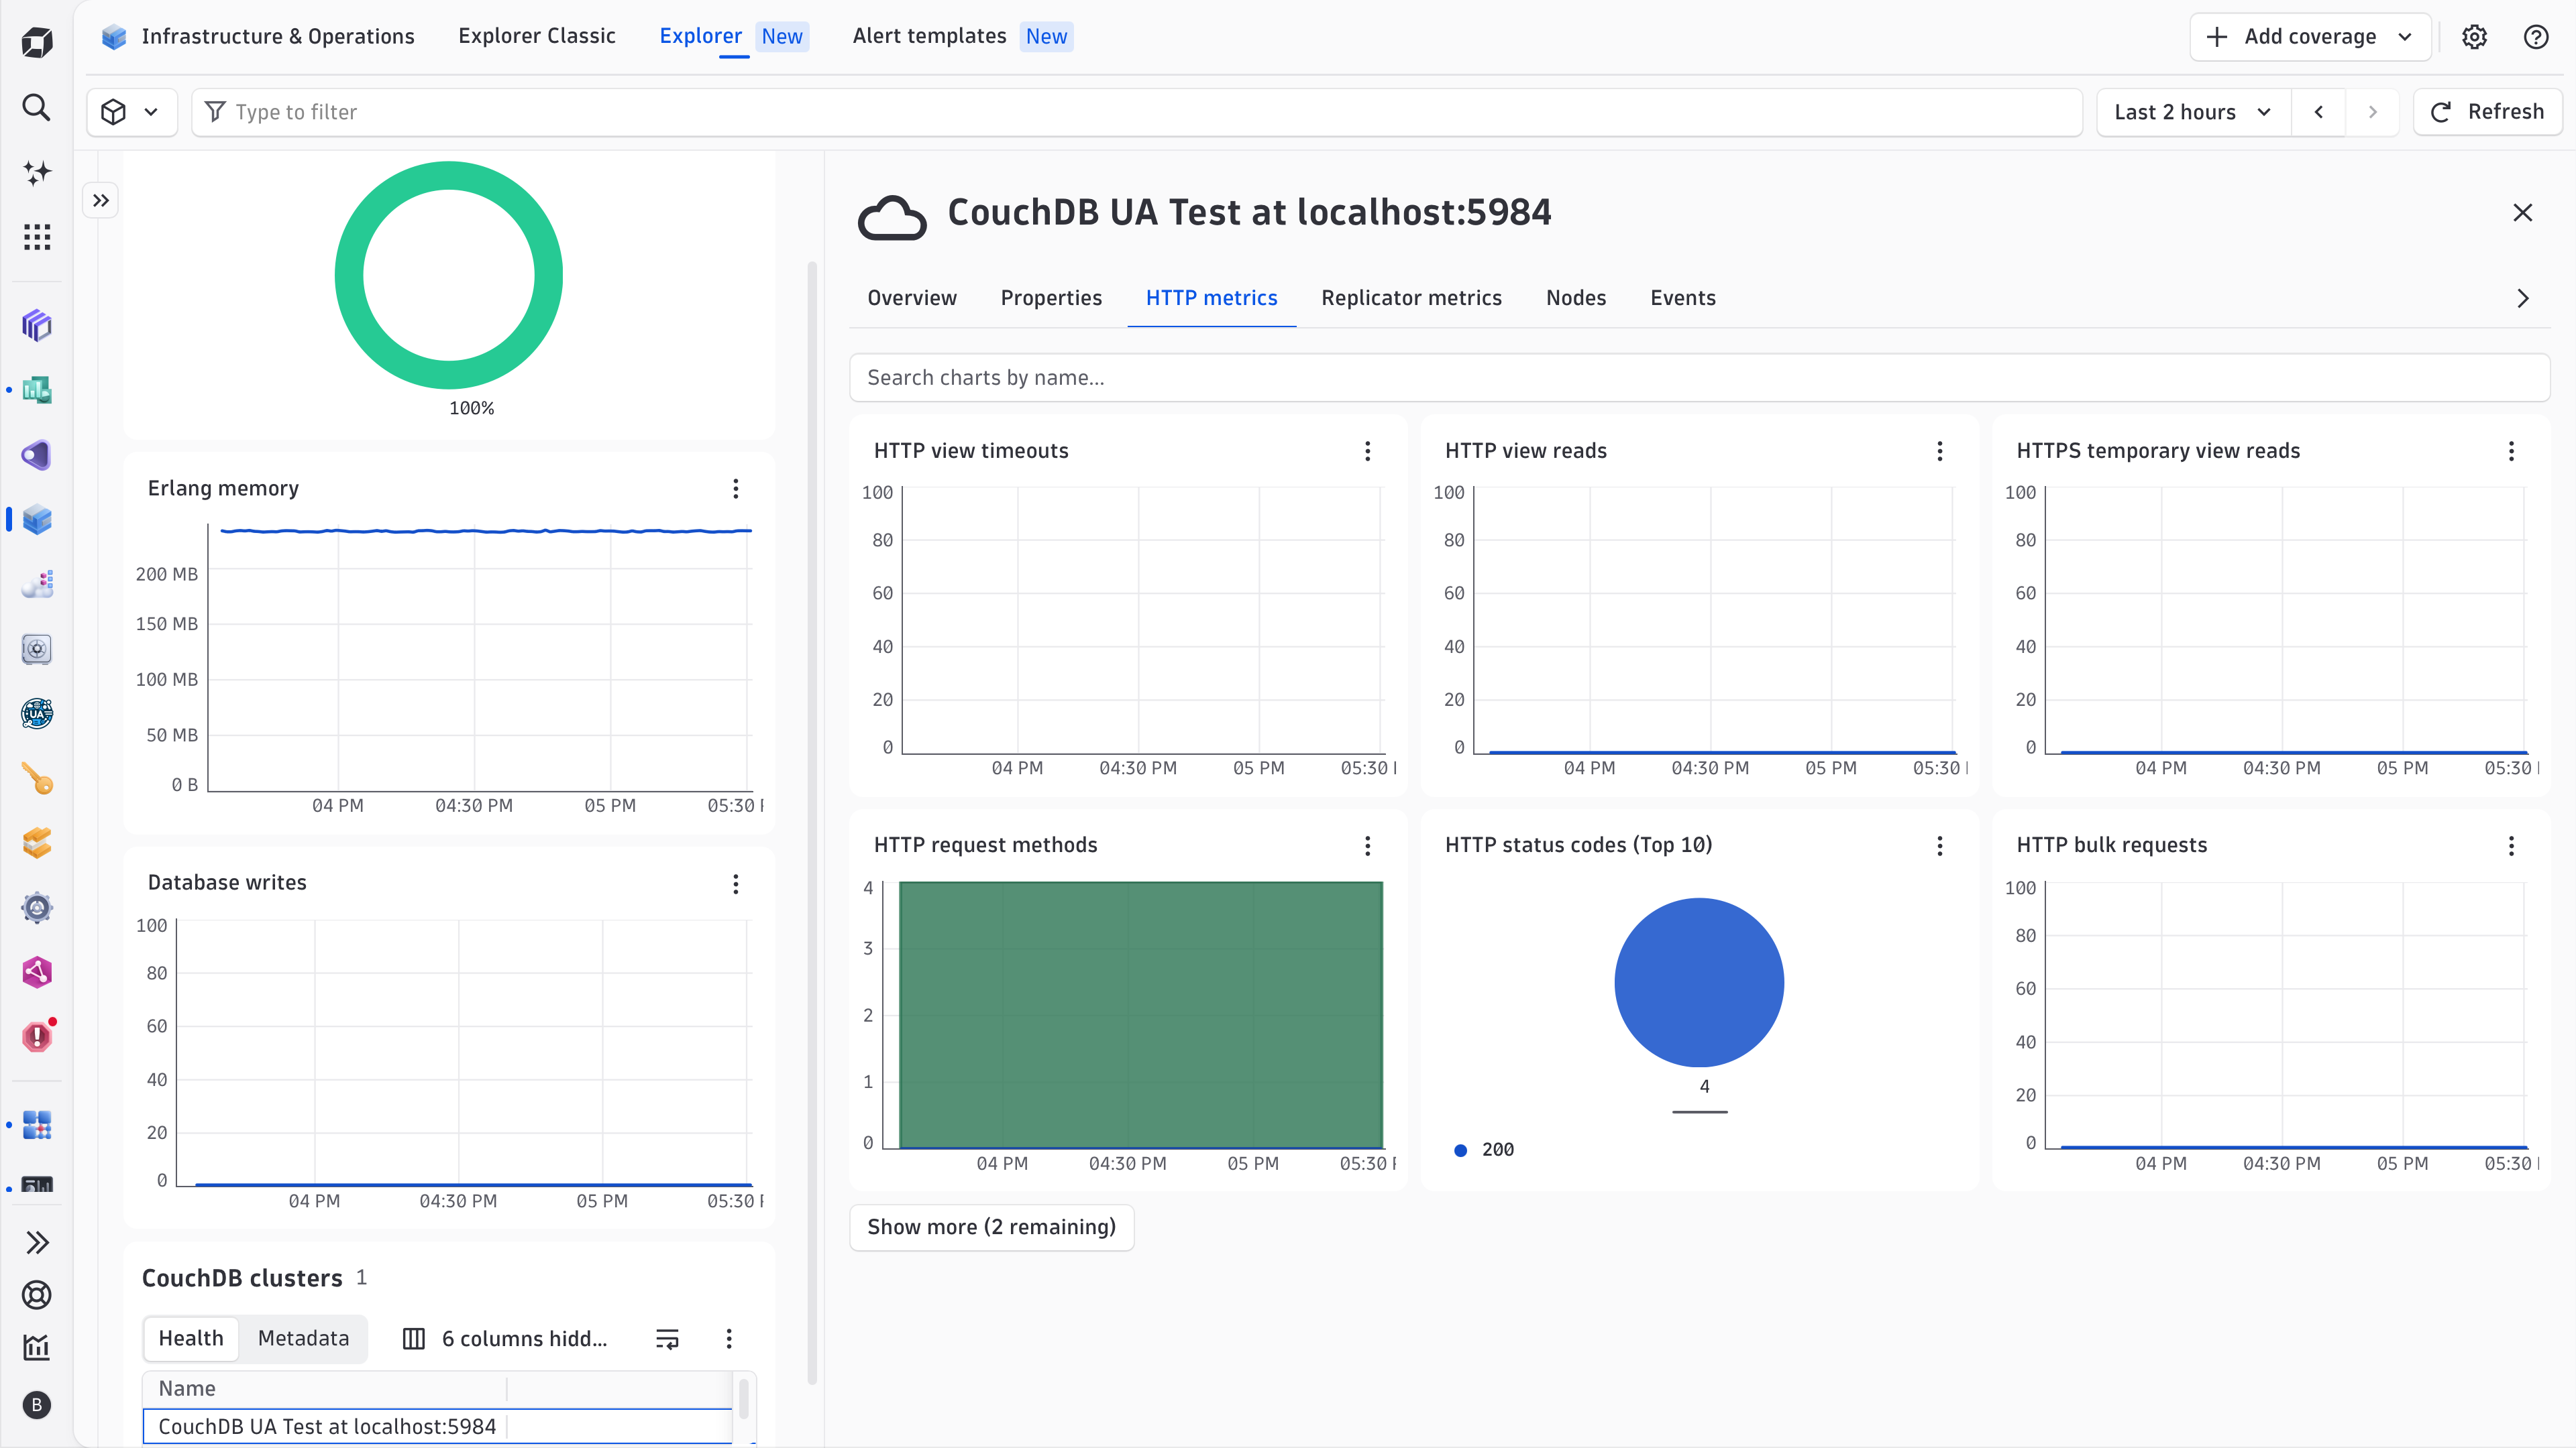Viewport: 2576px width, 1448px height.
Task: Open the sparkle AI assistant icon
Action: click(x=37, y=172)
